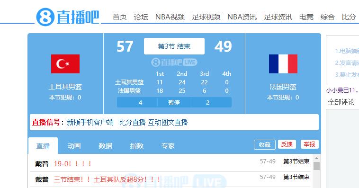359x188 pixels.
Task: Click France's total score 49
Action: pyautogui.click(x=223, y=46)
